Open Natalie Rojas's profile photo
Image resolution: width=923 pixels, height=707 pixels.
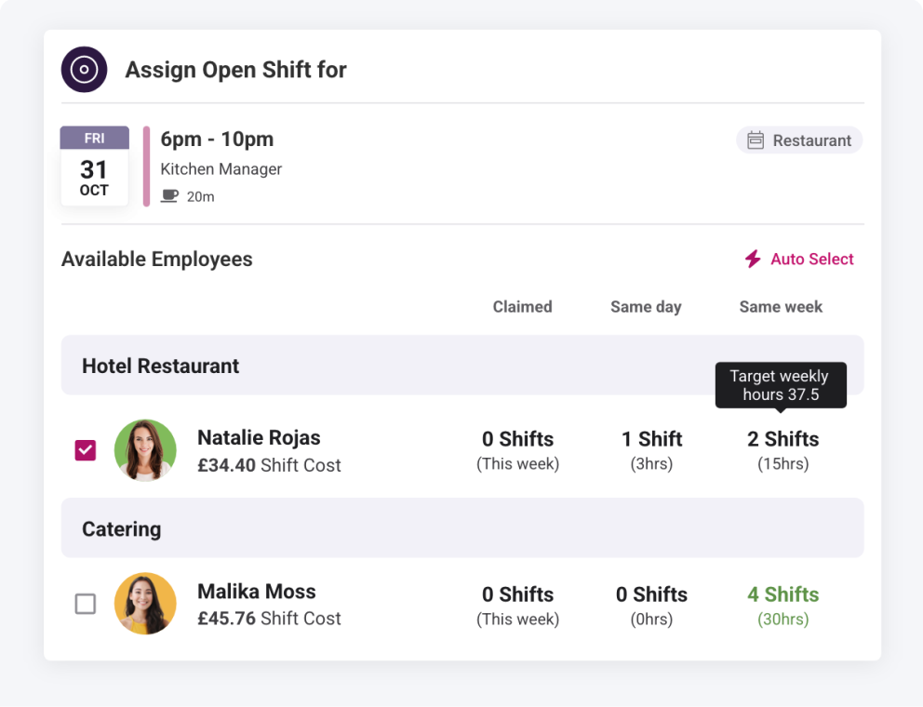tap(145, 450)
